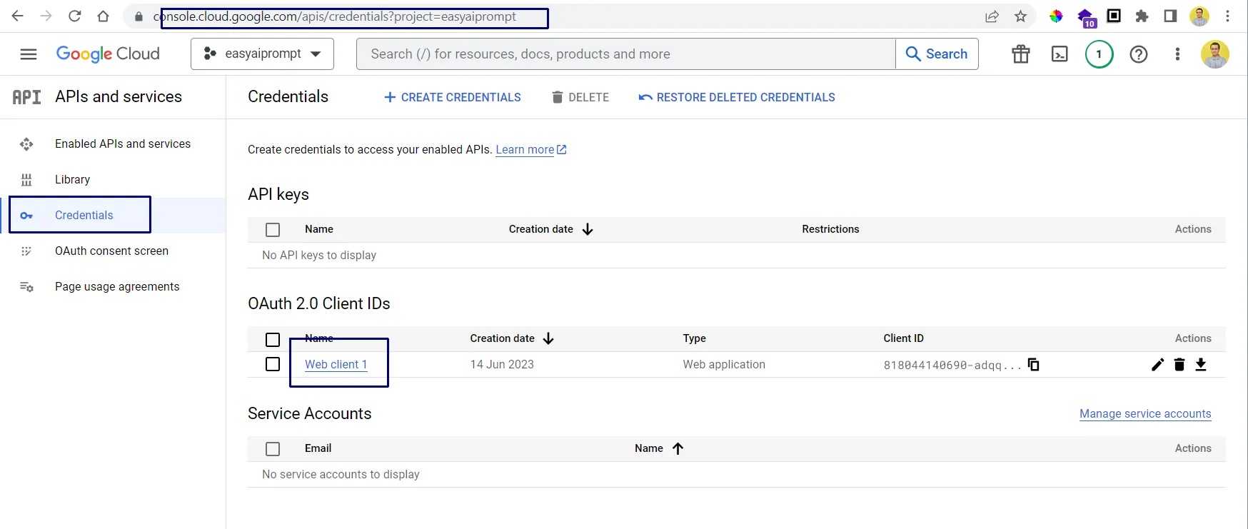
Task: Open the extension with badge 10
Action: [x=1086, y=18]
